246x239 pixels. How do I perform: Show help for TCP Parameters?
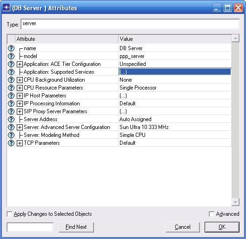click(x=11, y=143)
